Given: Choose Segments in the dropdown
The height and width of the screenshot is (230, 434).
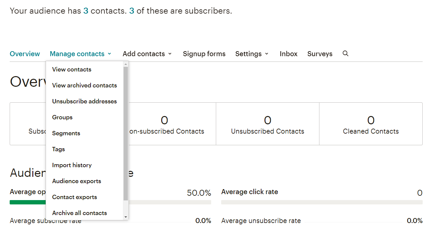Looking at the screenshot, I should click(66, 133).
